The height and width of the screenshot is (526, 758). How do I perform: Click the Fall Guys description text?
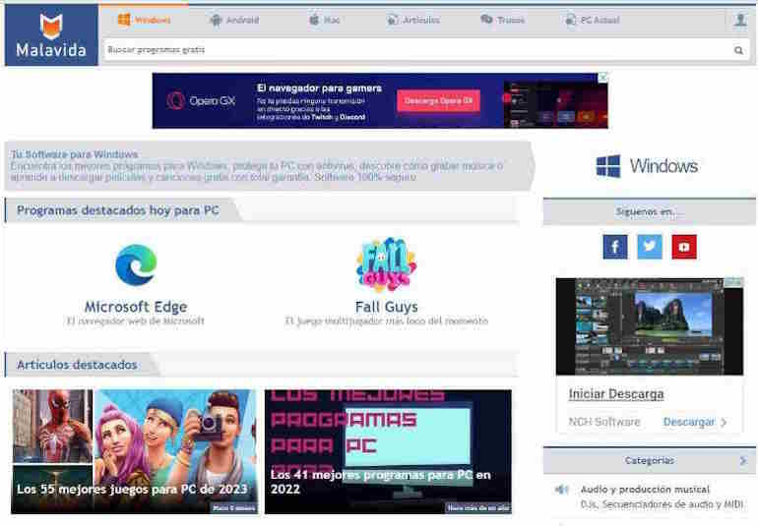pyautogui.click(x=386, y=321)
